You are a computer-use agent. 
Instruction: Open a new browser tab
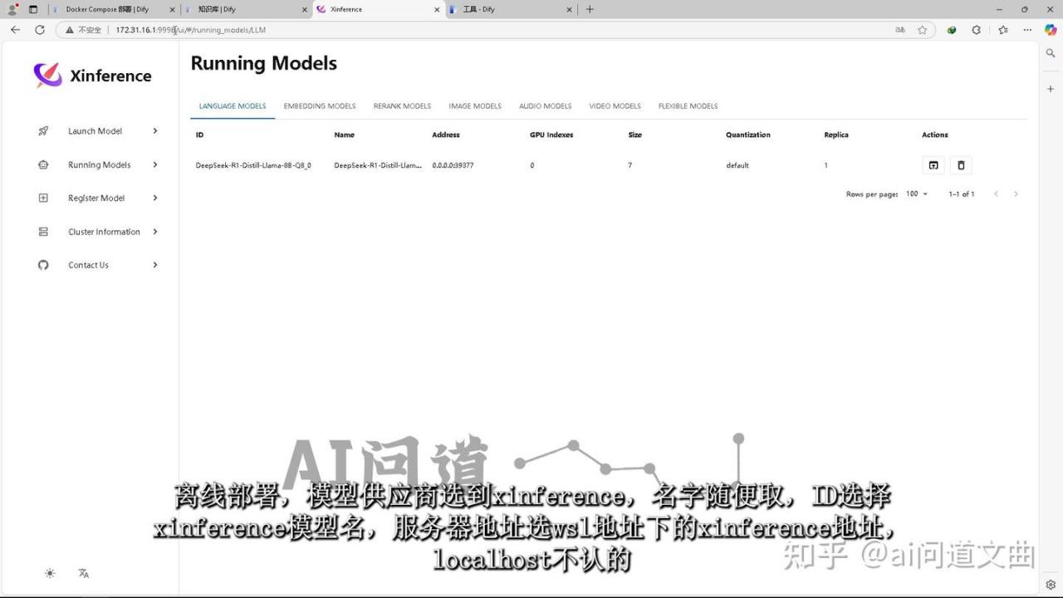click(590, 9)
